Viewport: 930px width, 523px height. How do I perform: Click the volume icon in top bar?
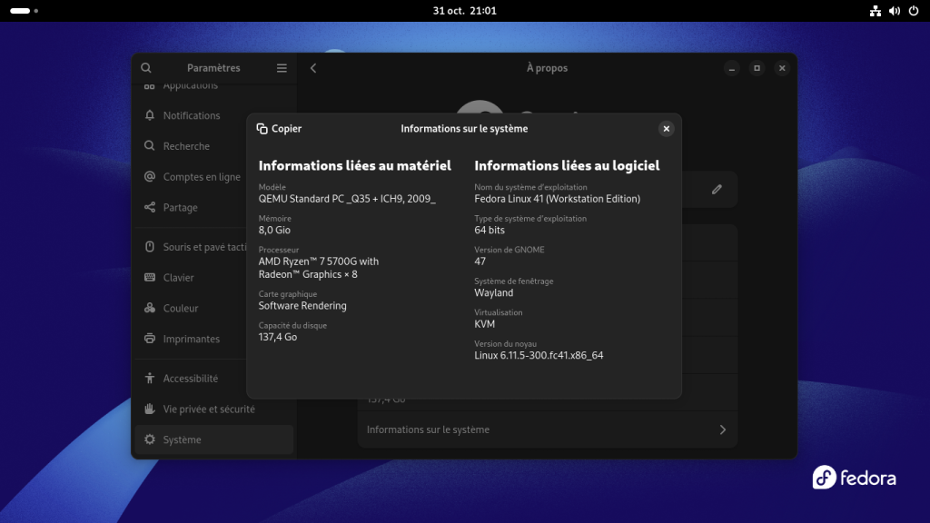click(895, 11)
